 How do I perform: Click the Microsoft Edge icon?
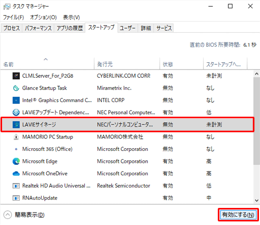[16, 161]
